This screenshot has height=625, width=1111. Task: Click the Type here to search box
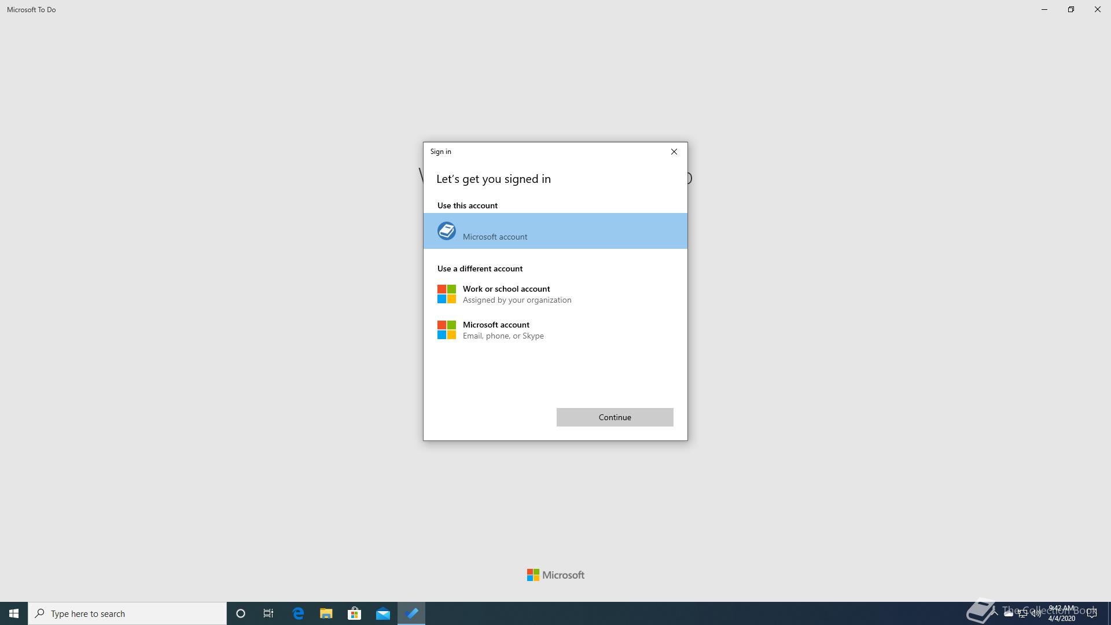pos(127,613)
